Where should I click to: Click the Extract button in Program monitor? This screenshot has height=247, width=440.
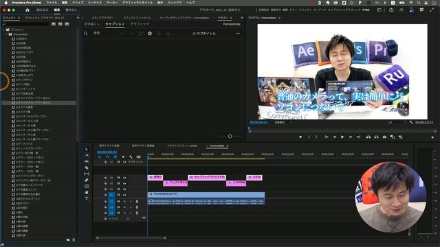pos(376,137)
